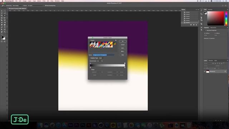Click the Load button in Gradient Editor

123,48
